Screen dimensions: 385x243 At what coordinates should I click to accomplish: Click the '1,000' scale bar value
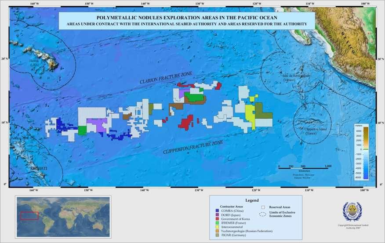click(x=328, y=166)
